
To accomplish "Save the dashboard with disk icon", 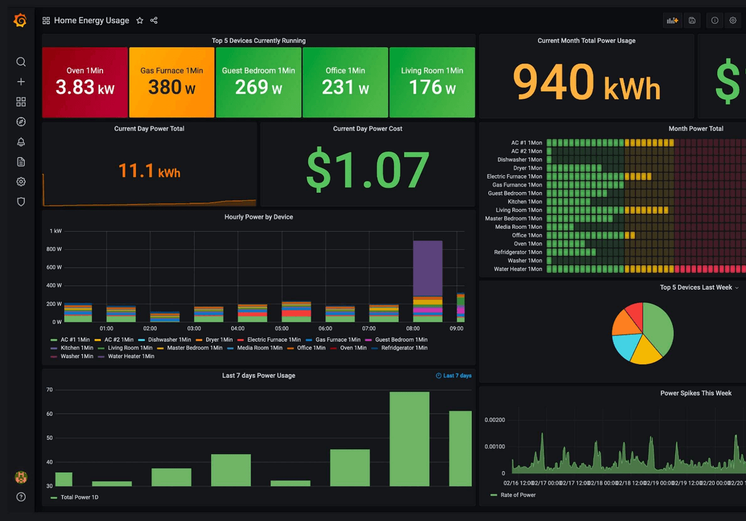I will coord(692,21).
